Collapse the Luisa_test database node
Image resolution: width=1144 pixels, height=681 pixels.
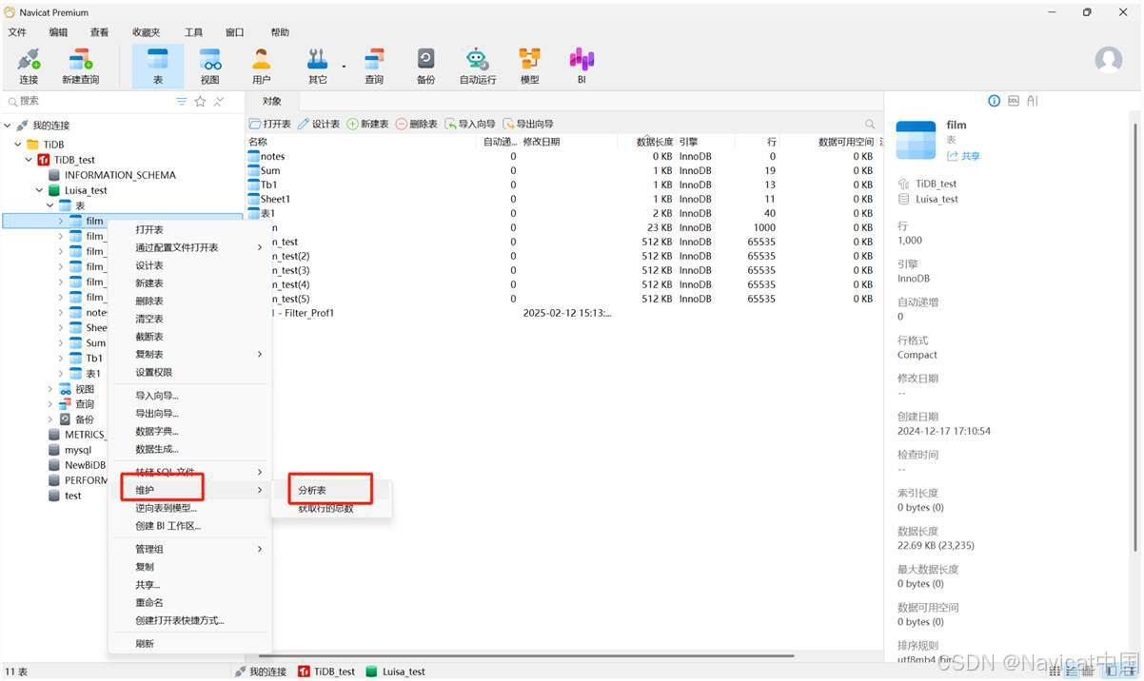pyautogui.click(x=39, y=190)
